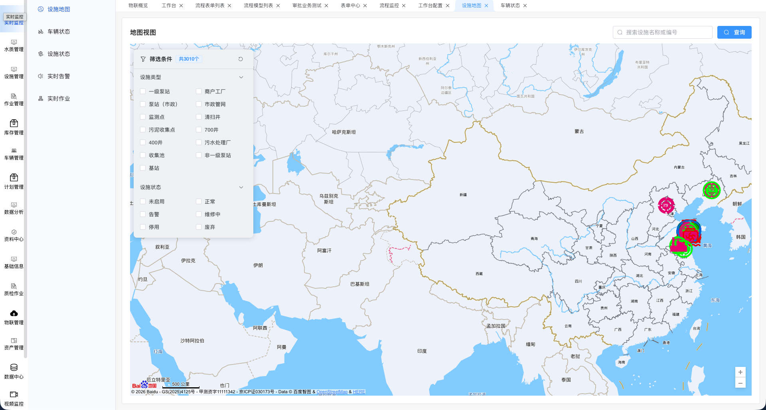
Task: Collapse the 设施类型 section
Action: coord(241,77)
